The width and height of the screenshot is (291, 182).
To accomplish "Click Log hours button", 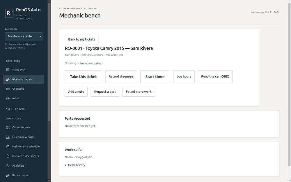I will pyautogui.click(x=184, y=77).
